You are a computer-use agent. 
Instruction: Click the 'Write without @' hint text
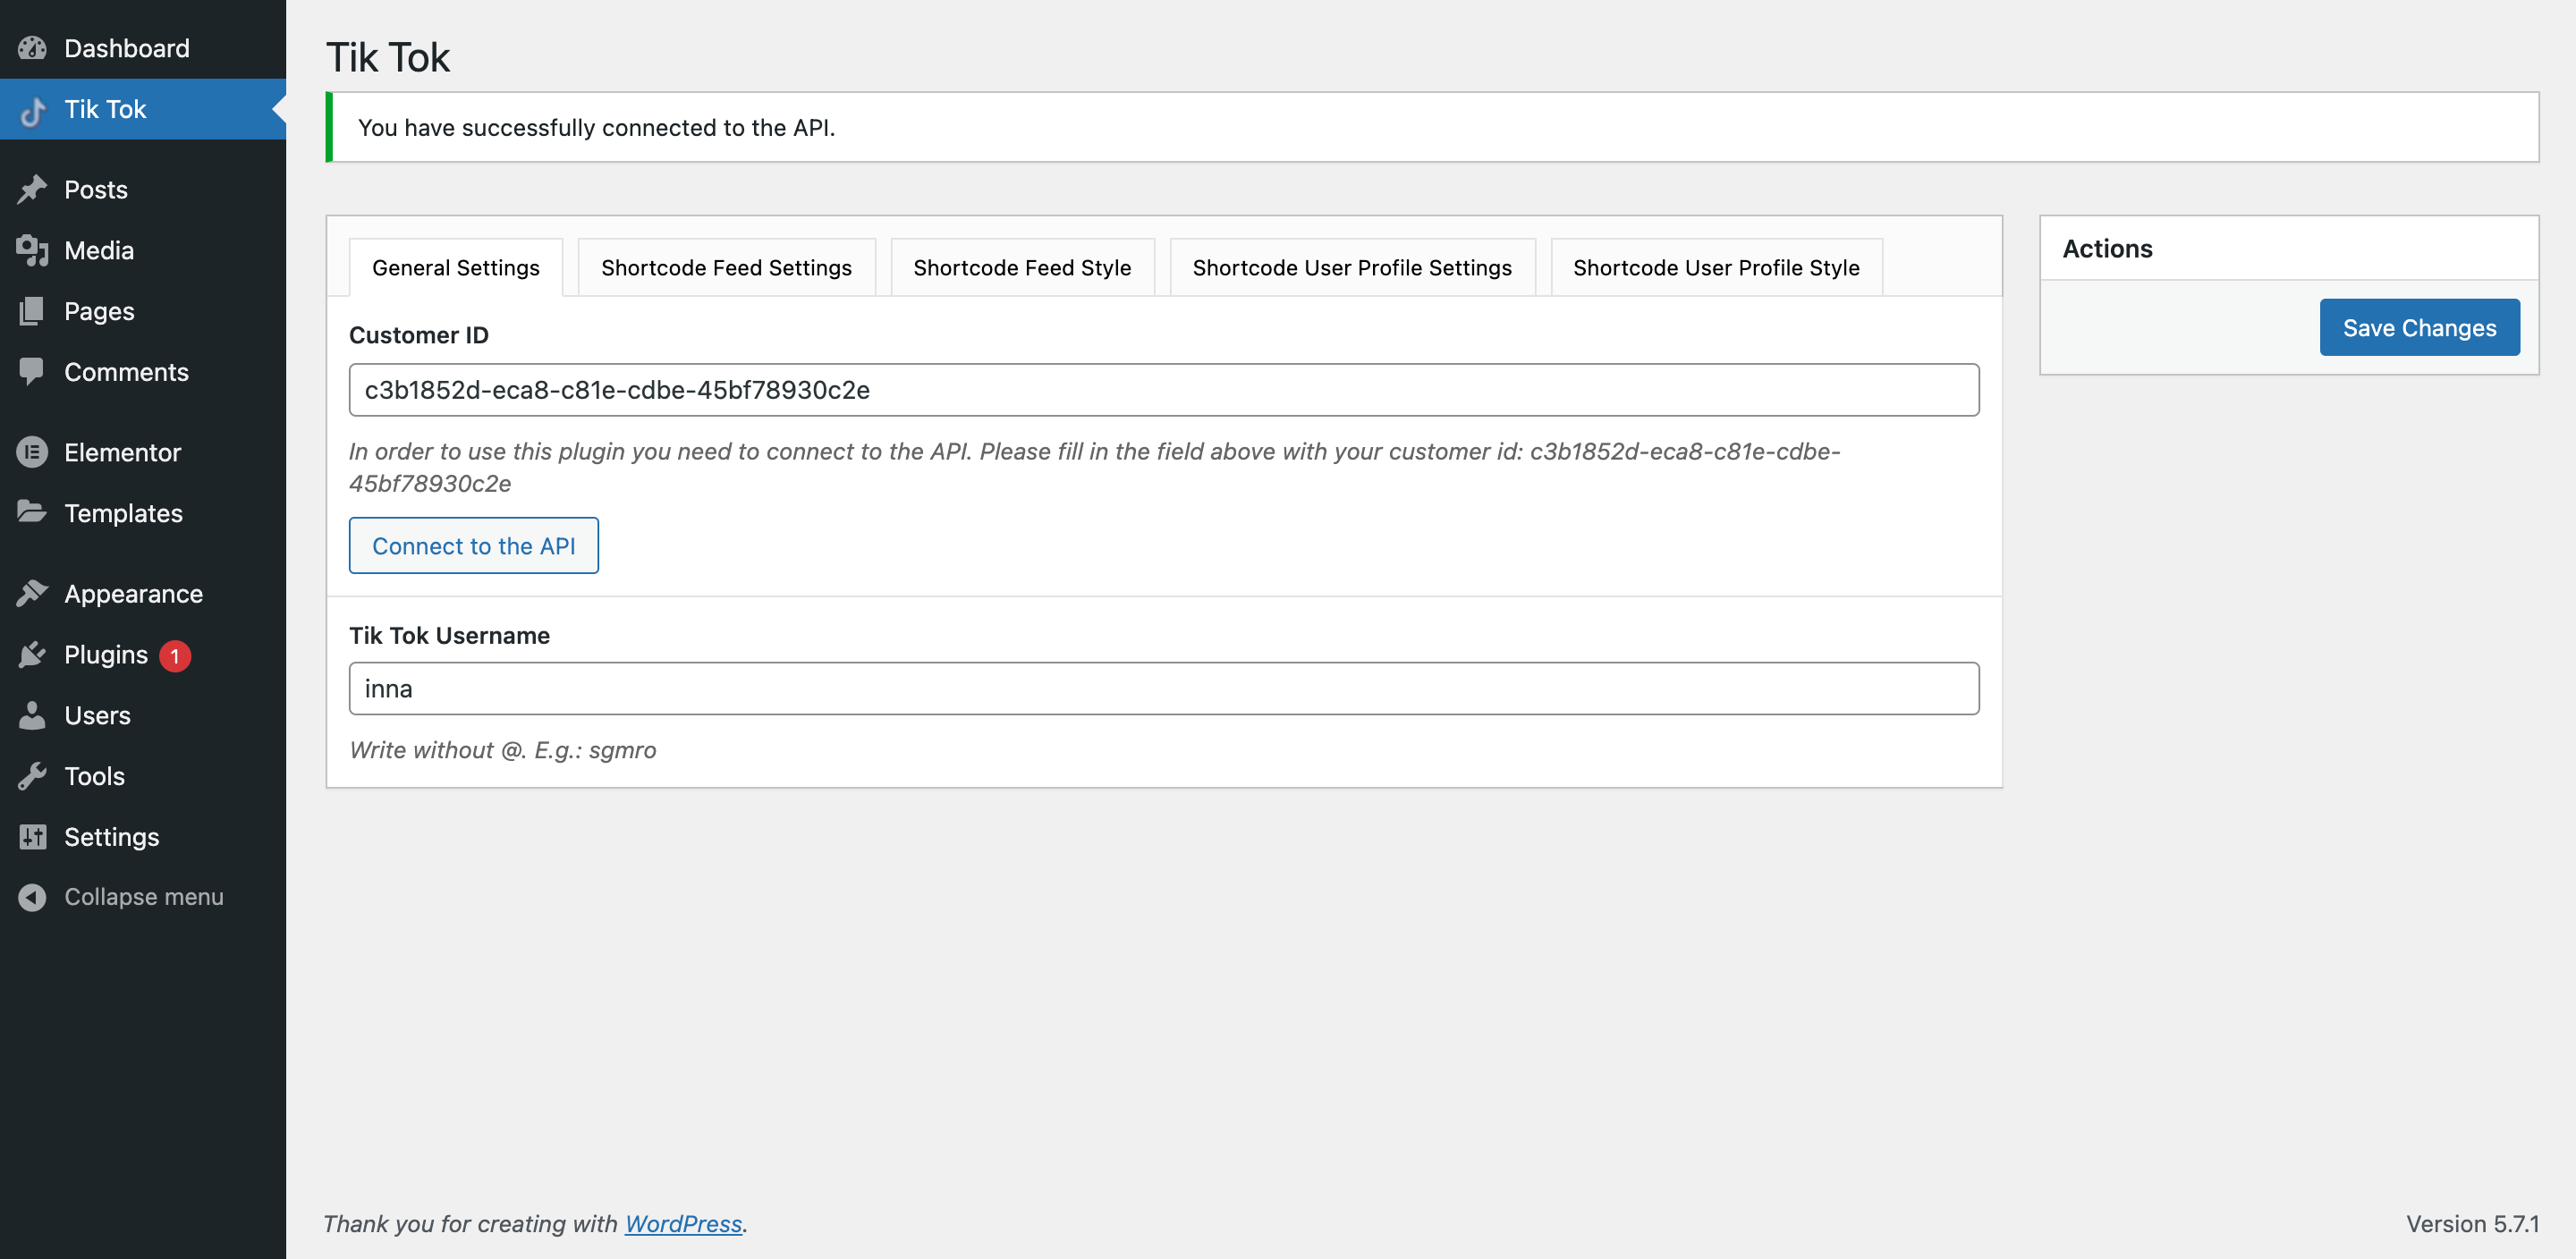(x=503, y=750)
